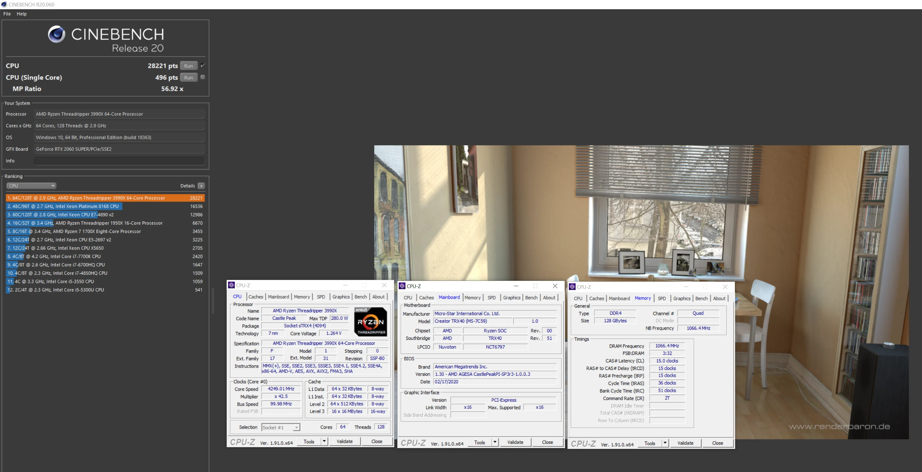The height and width of the screenshot is (472, 922).
Task: Select Intel Core i7-7700K ranking row
Action: pos(105,256)
